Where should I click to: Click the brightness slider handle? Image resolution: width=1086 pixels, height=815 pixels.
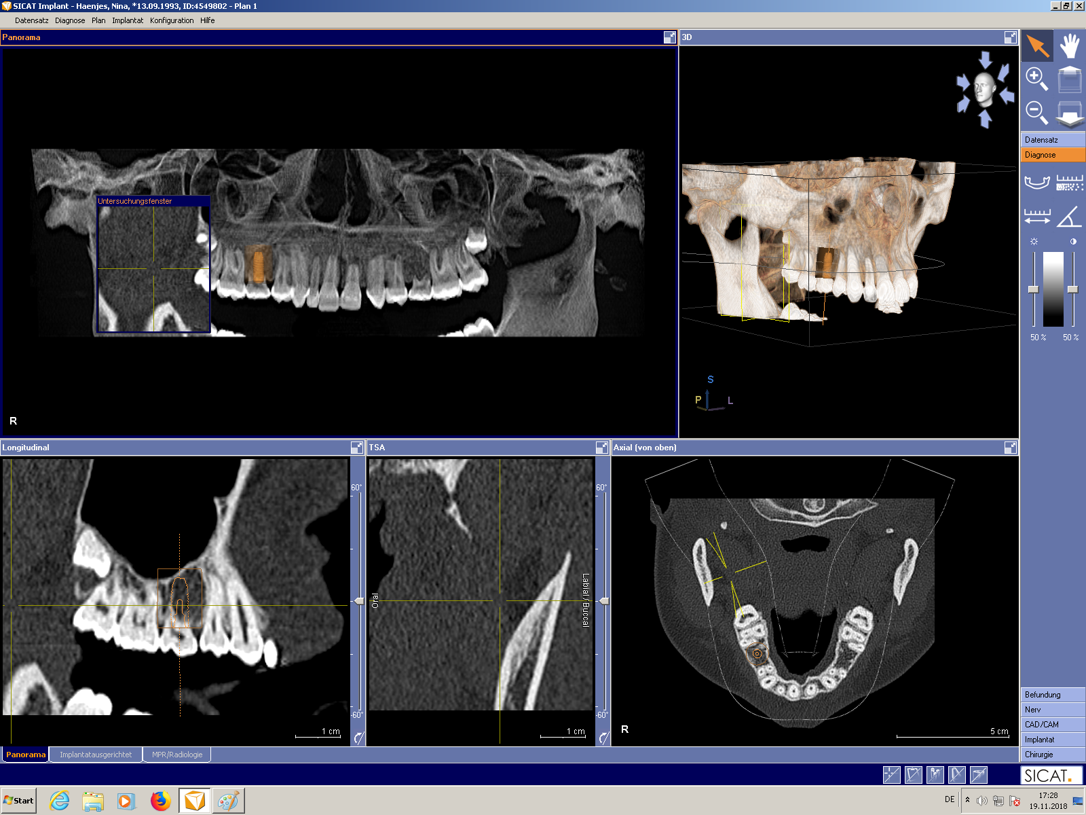pos(1033,289)
